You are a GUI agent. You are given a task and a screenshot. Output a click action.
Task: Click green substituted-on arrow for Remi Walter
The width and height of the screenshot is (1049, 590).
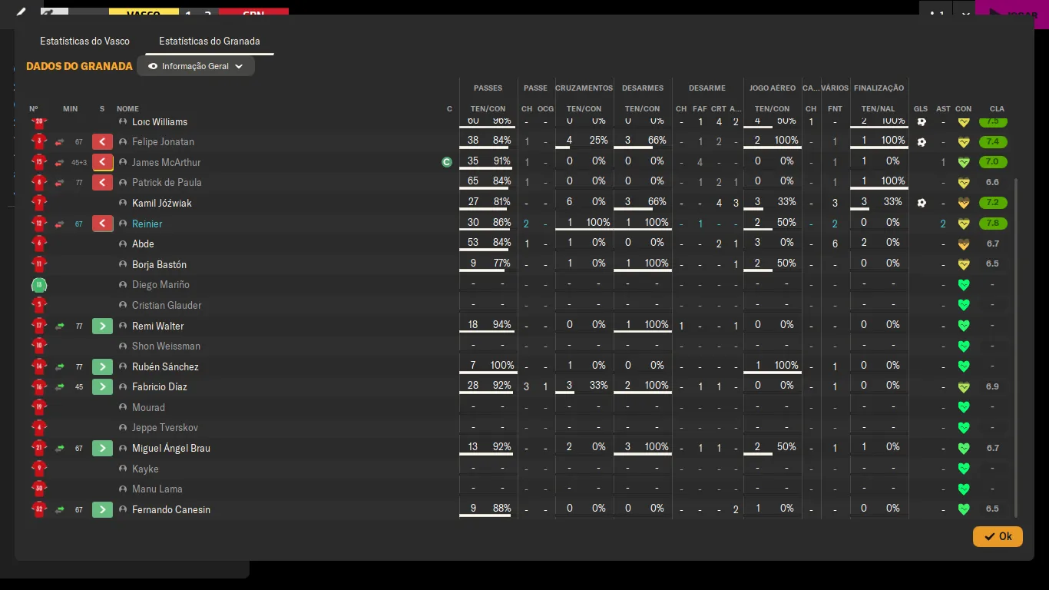(102, 326)
